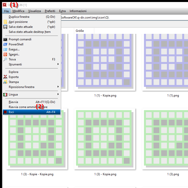
Task: Select thumbnail of 1 (1) - Kopie.png
Action: (x=105, y=62)
